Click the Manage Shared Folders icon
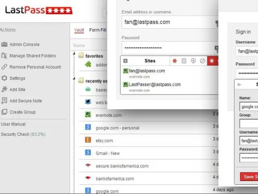258x194 pixels. (4, 56)
